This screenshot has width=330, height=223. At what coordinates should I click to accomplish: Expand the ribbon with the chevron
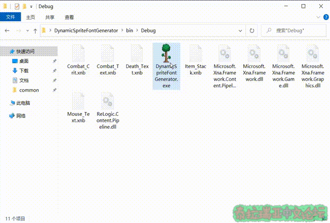(x=318, y=17)
